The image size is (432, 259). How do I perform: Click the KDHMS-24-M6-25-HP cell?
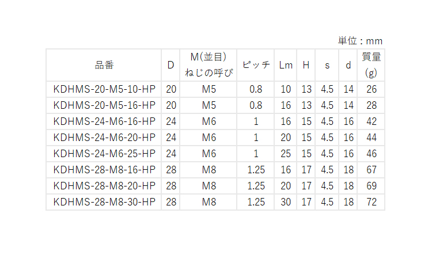coord(104,154)
